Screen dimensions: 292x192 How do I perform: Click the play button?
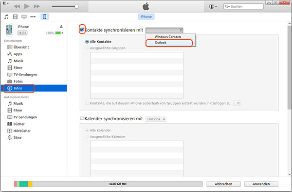[x=27, y=6]
